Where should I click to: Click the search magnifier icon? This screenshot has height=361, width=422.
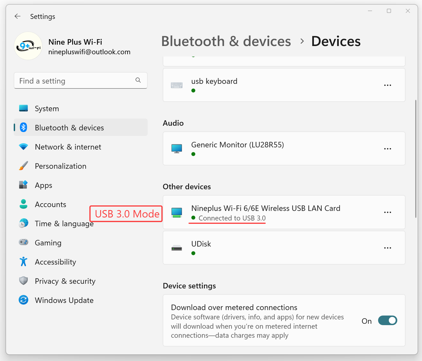tap(138, 80)
